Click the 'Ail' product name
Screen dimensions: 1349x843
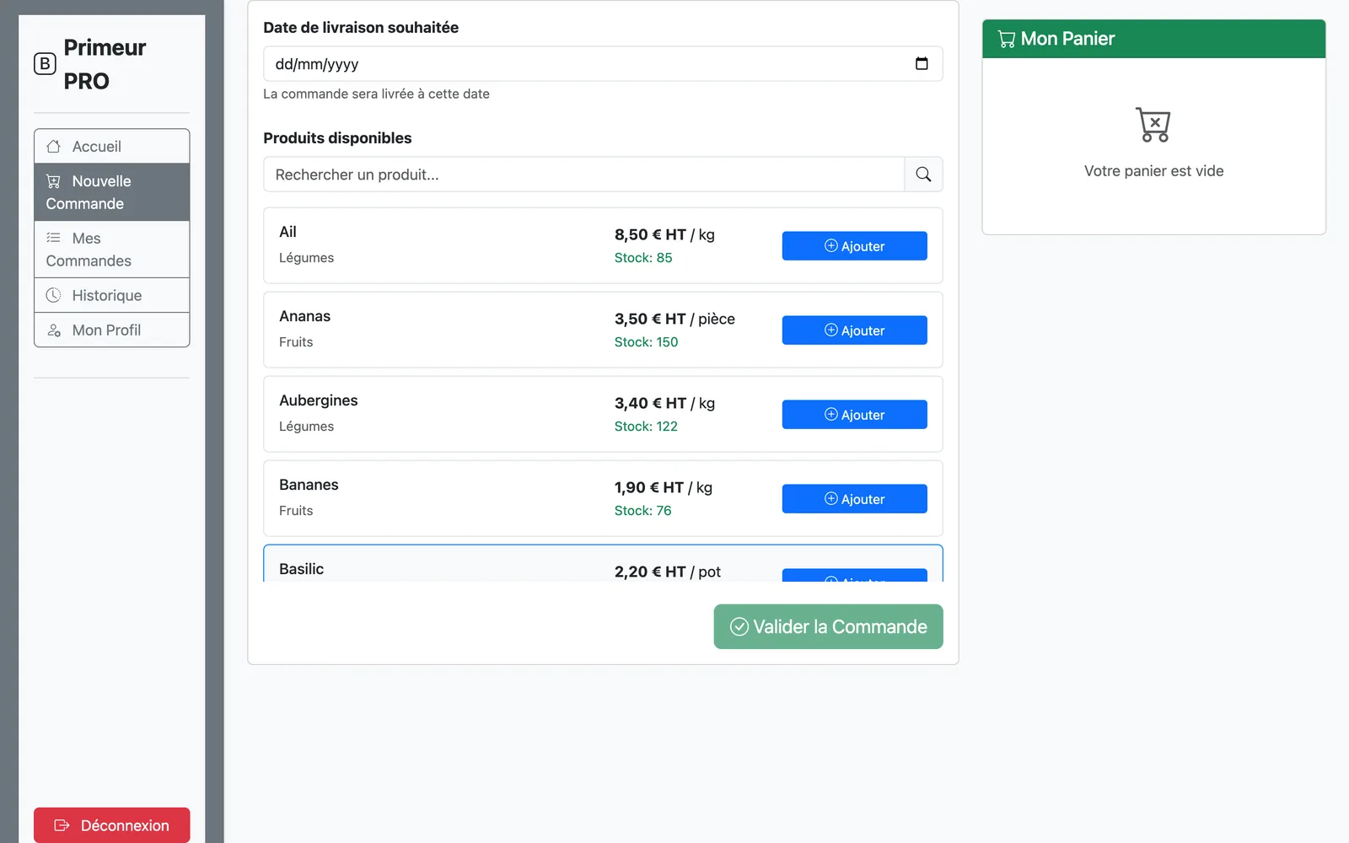coord(288,232)
